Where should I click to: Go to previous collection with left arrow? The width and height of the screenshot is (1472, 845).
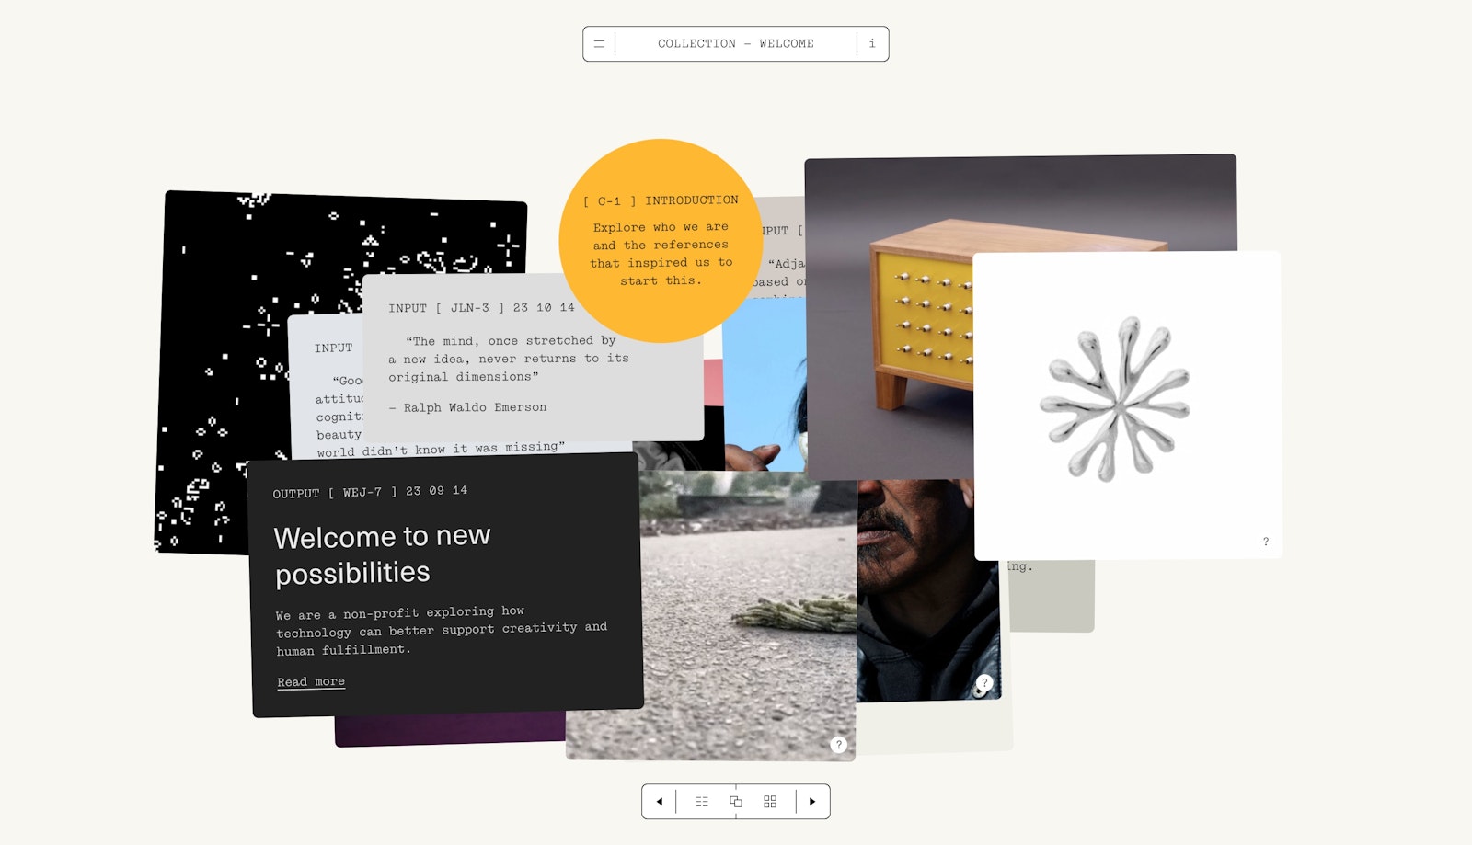(659, 802)
